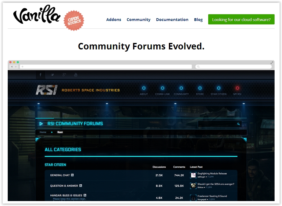The image size is (282, 206).
Task: Click the Root breadcrumb
Action: (60, 132)
